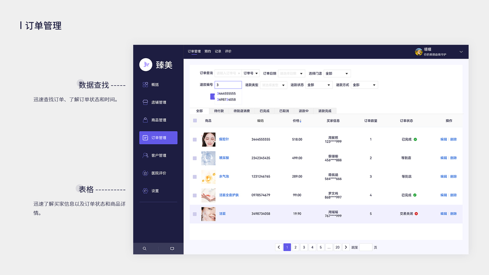Click 删除 for the 洁面 order
The image size is (489, 275).
coord(453,214)
